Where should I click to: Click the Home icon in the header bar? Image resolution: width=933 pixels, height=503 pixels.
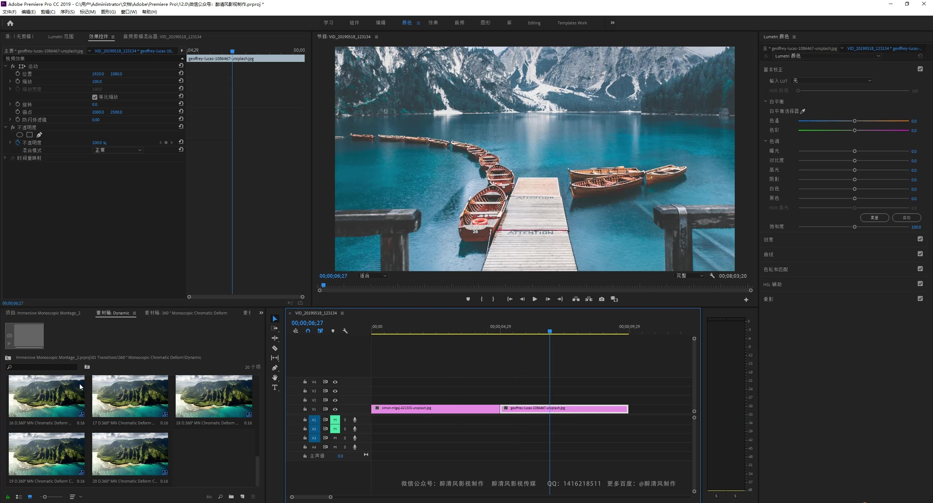[10, 23]
